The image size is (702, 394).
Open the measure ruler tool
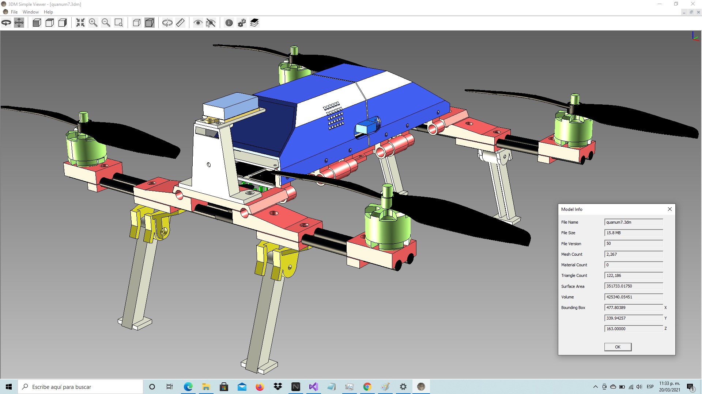(x=180, y=23)
